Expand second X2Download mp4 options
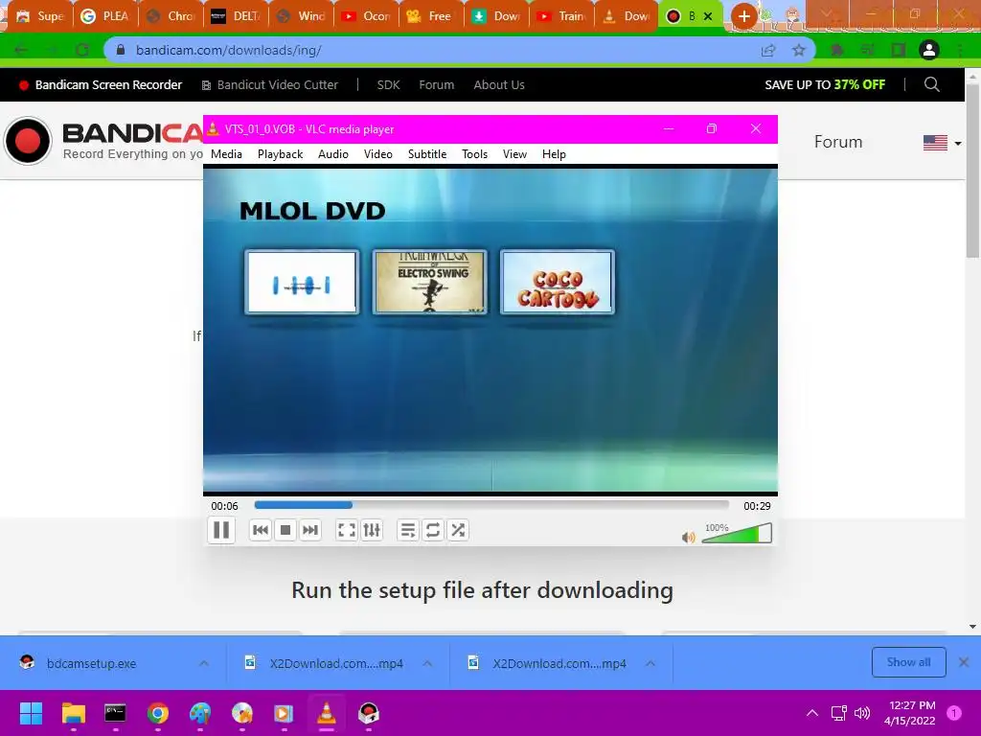981x736 pixels. point(650,663)
